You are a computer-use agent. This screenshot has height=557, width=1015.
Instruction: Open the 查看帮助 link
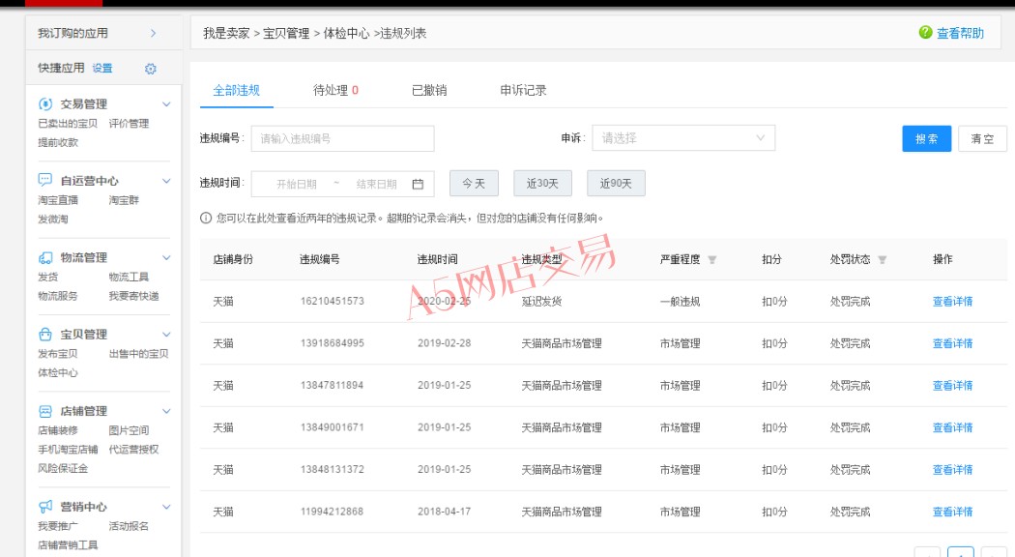click(960, 33)
